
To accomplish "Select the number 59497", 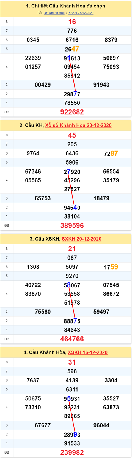I will [x=101, y=312].
